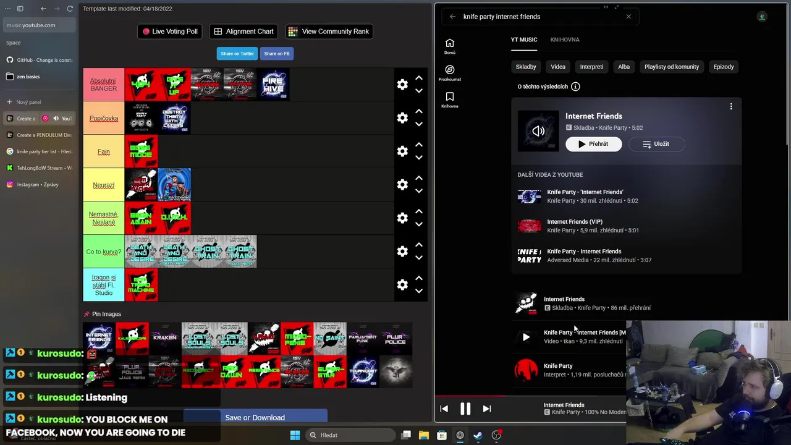This screenshot has width=791, height=445.
Task: Open settings gear for Co to kurva? tier
Action: click(x=402, y=252)
